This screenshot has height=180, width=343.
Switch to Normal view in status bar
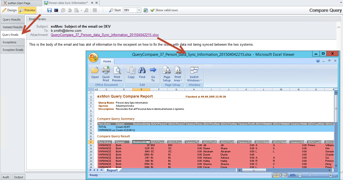(276, 175)
